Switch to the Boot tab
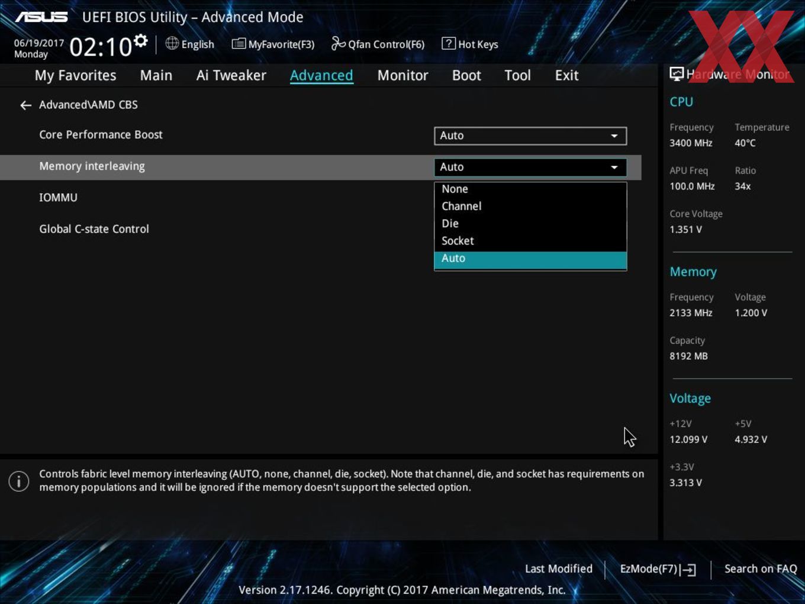This screenshot has height=604, width=805. coord(466,75)
